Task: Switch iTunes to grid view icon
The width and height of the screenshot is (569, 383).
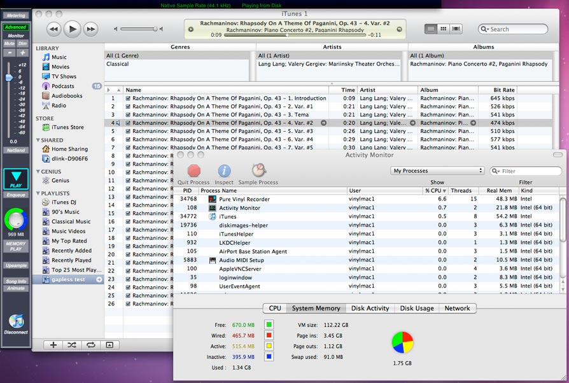Action: [x=443, y=29]
